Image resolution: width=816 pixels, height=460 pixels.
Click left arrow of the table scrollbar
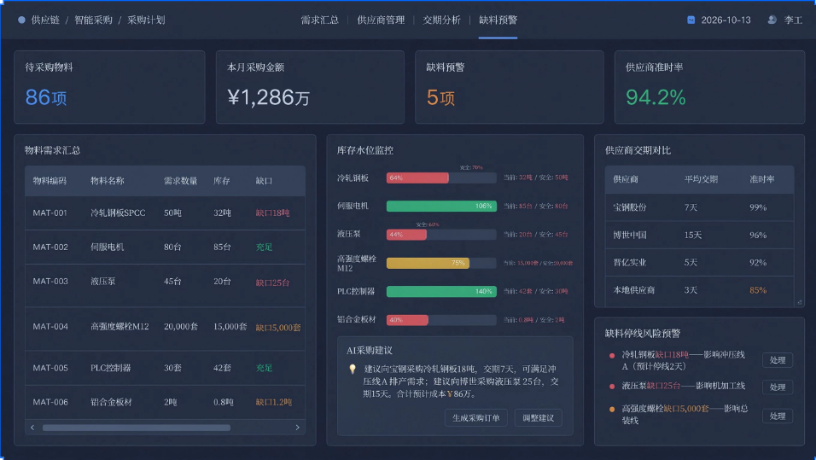[x=32, y=428]
